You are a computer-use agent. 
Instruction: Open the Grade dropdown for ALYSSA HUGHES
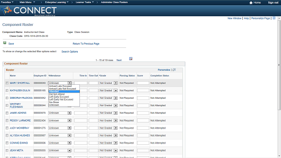(x=108, y=136)
